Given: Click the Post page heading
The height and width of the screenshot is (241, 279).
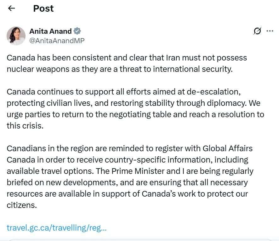Looking at the screenshot, I should coord(43,9).
